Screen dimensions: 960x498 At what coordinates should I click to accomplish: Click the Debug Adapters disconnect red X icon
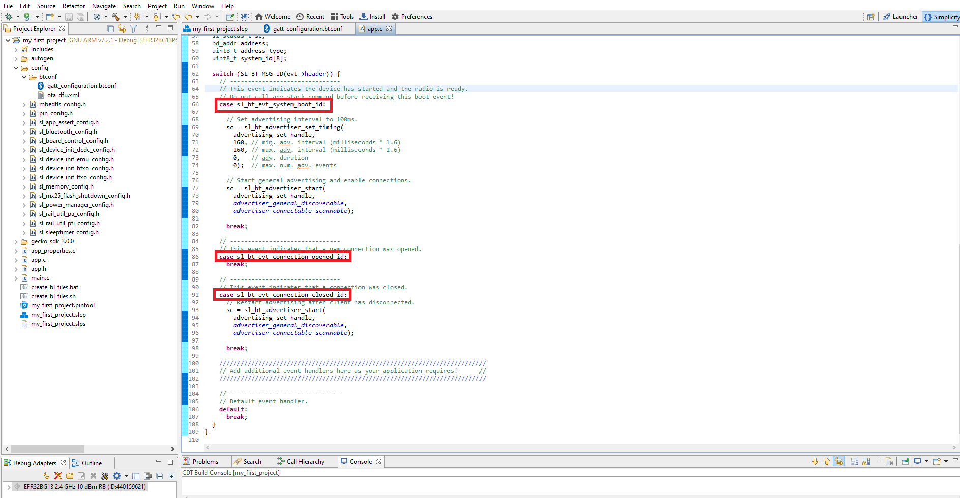58,476
